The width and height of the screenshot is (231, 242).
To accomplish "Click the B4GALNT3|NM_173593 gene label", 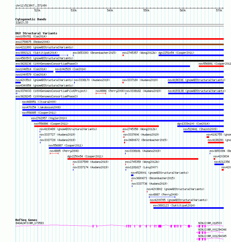I will tap(30, 223).
